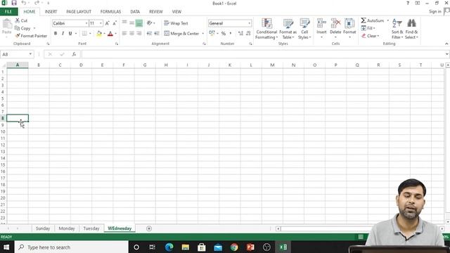The image size is (450, 253).
Task: Open the fill color dropdown arrow
Action: coord(104,34)
